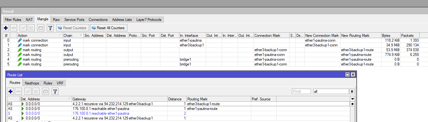Open Layer7 Protocols tab
Viewport: 428px width, 122px height.
pos(149,20)
